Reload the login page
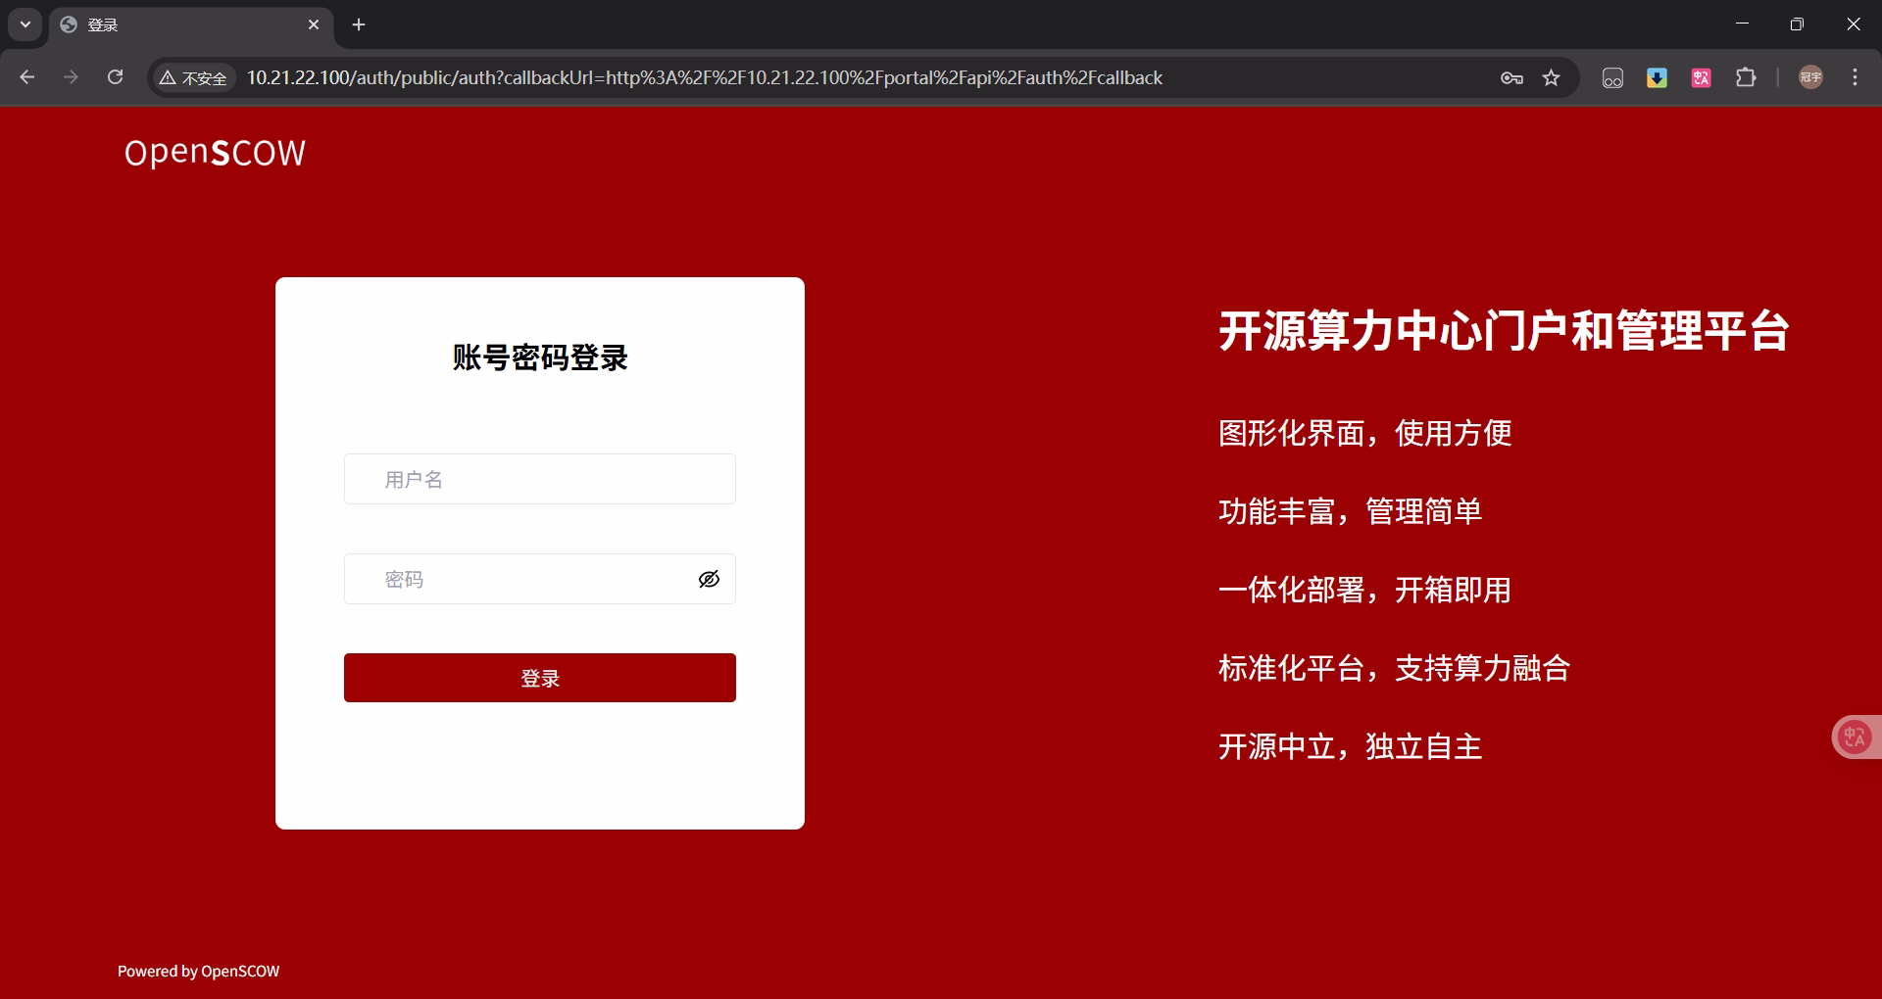Viewport: 1882px width, 999px height. 115,77
